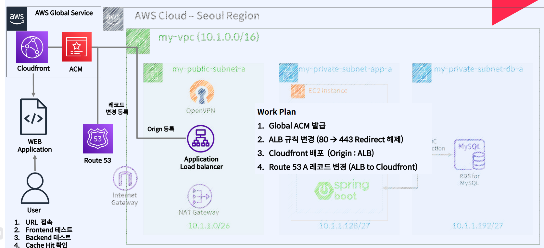Click the 'ACM' label under the red icon

click(76, 69)
